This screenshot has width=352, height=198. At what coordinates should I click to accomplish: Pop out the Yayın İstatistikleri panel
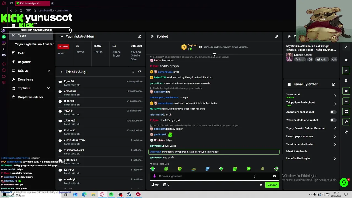[x=140, y=36]
